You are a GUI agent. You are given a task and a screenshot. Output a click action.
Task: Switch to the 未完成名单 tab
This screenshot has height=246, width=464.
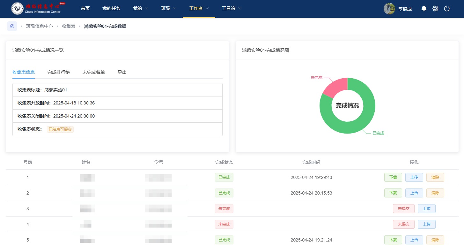pyautogui.click(x=94, y=72)
